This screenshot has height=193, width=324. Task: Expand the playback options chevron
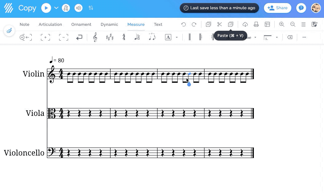[56, 8]
